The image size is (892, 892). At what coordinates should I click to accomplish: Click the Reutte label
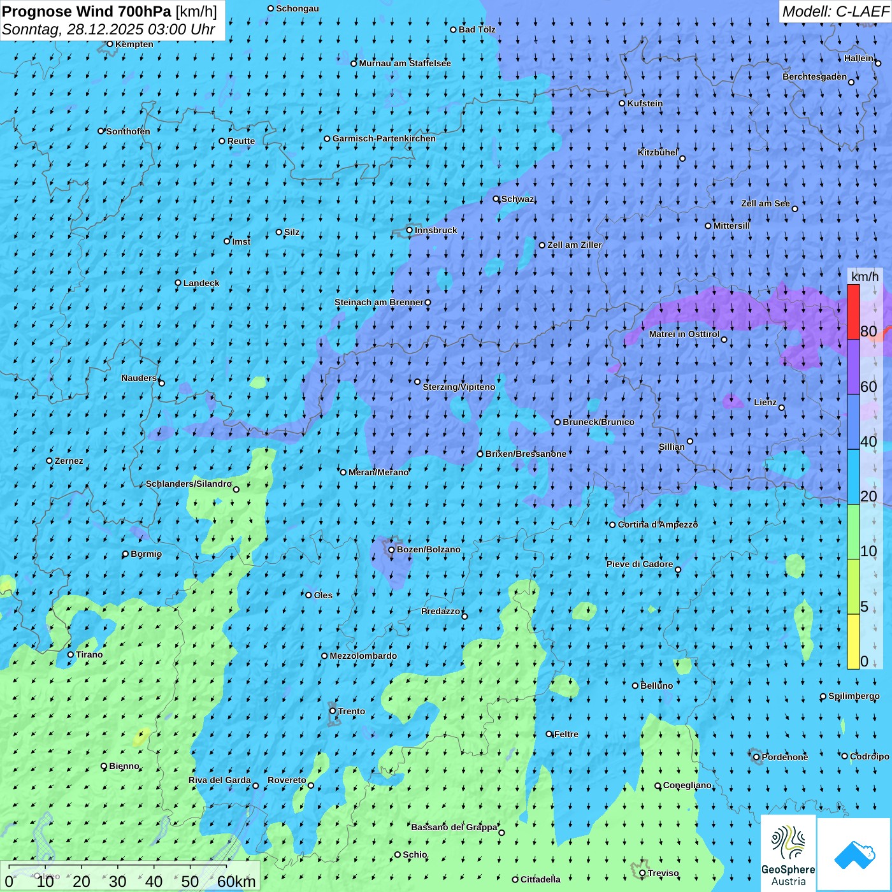point(241,141)
